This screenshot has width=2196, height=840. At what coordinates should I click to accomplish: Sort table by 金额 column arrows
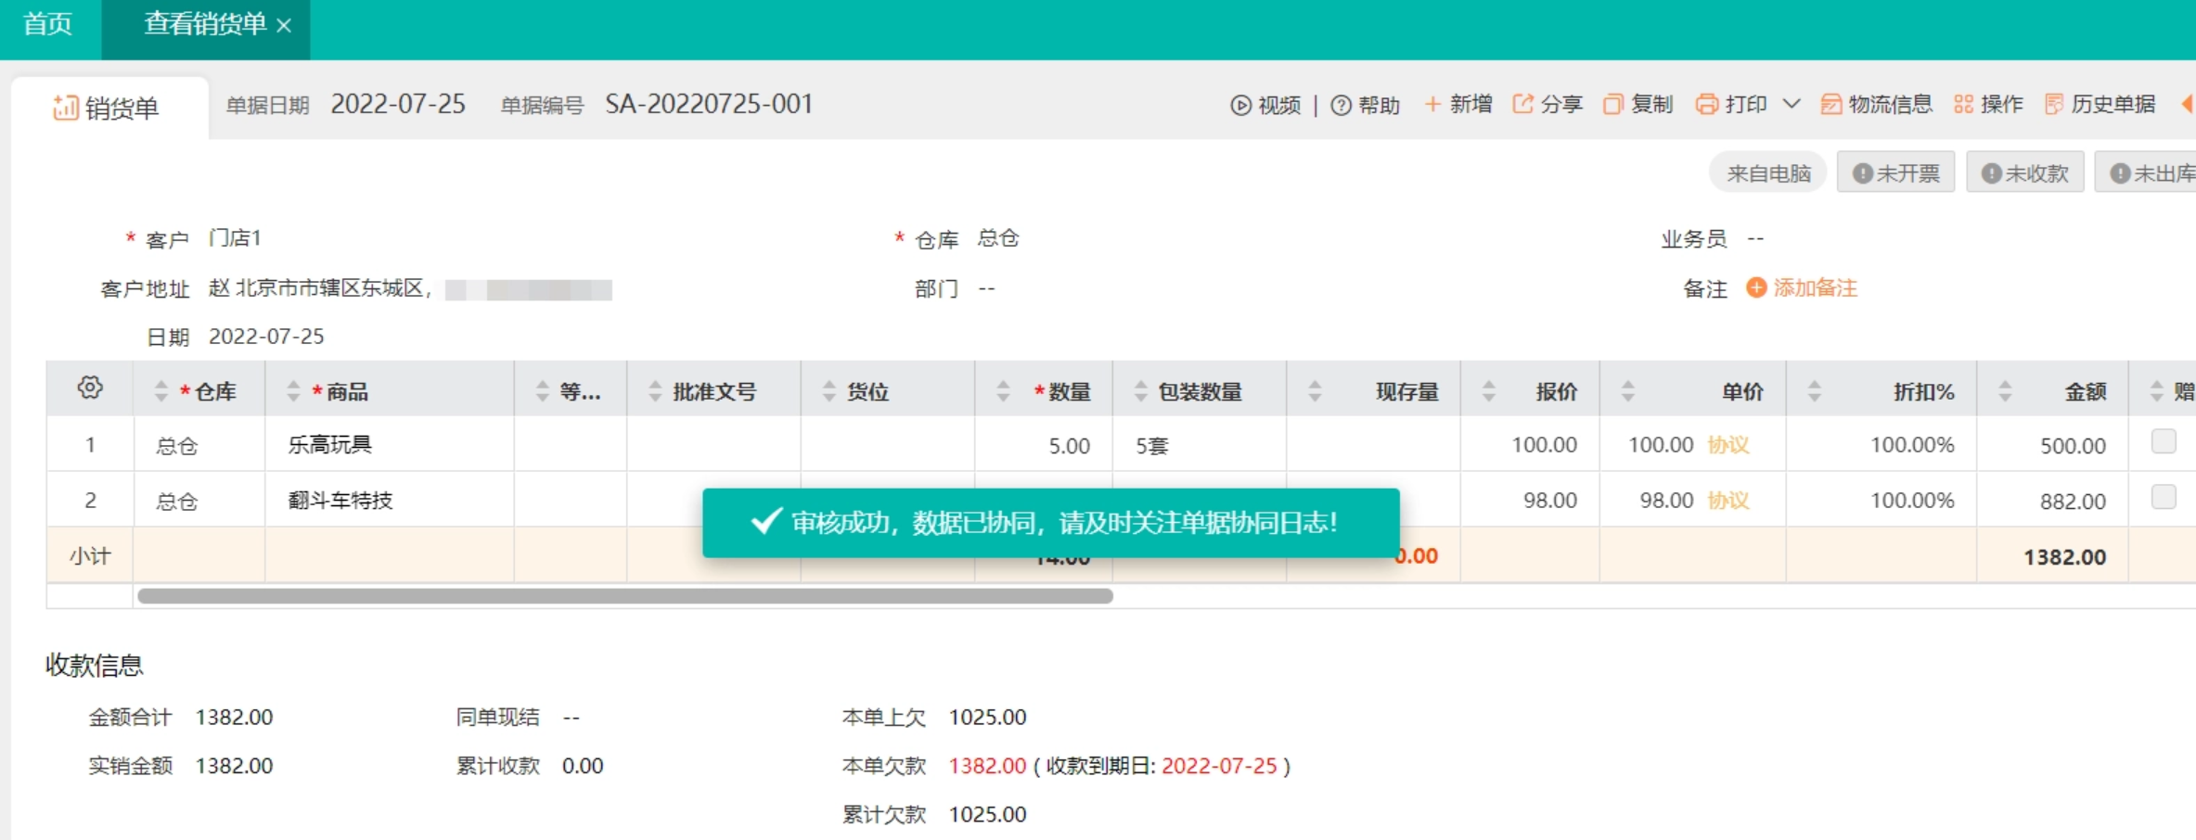2005,391
